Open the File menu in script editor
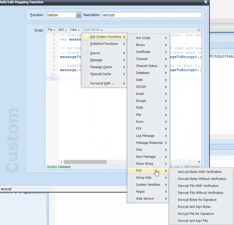Image resolution: width=234 pixels, height=225 pixels. 51,30
